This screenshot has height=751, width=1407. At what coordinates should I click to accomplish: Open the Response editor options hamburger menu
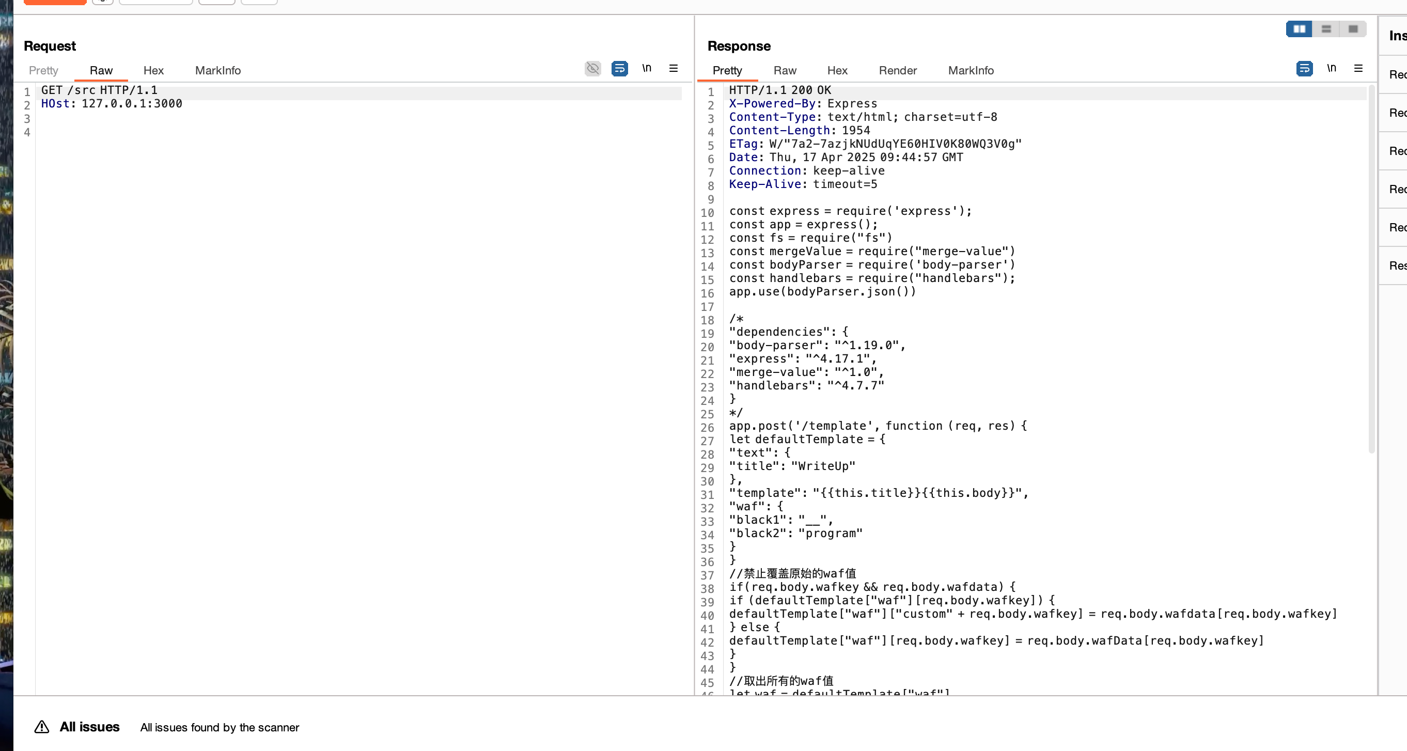(1358, 68)
